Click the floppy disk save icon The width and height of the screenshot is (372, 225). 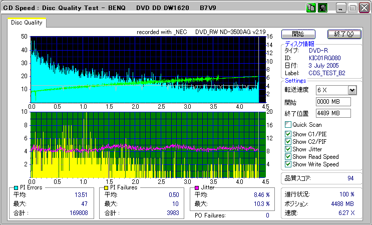pos(322,8)
